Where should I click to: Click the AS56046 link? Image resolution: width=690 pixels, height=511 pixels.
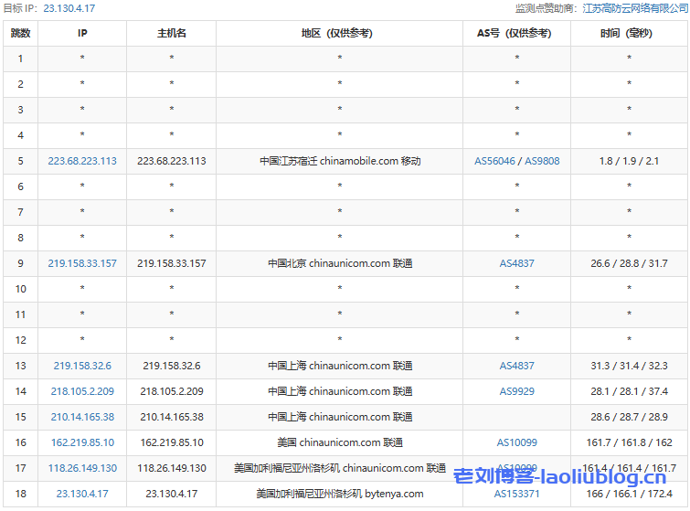494,161
